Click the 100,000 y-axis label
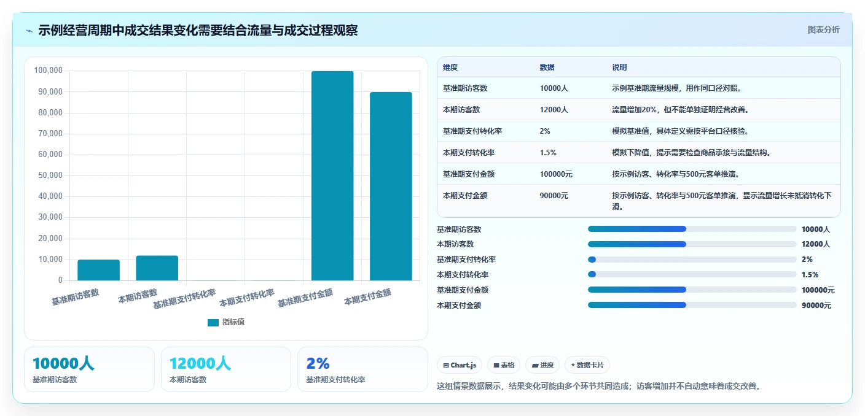The width and height of the screenshot is (865, 416). coord(49,71)
